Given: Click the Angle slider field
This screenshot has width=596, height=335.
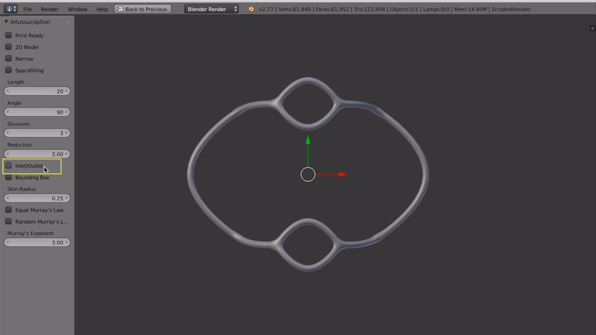Looking at the screenshot, I should (x=37, y=112).
